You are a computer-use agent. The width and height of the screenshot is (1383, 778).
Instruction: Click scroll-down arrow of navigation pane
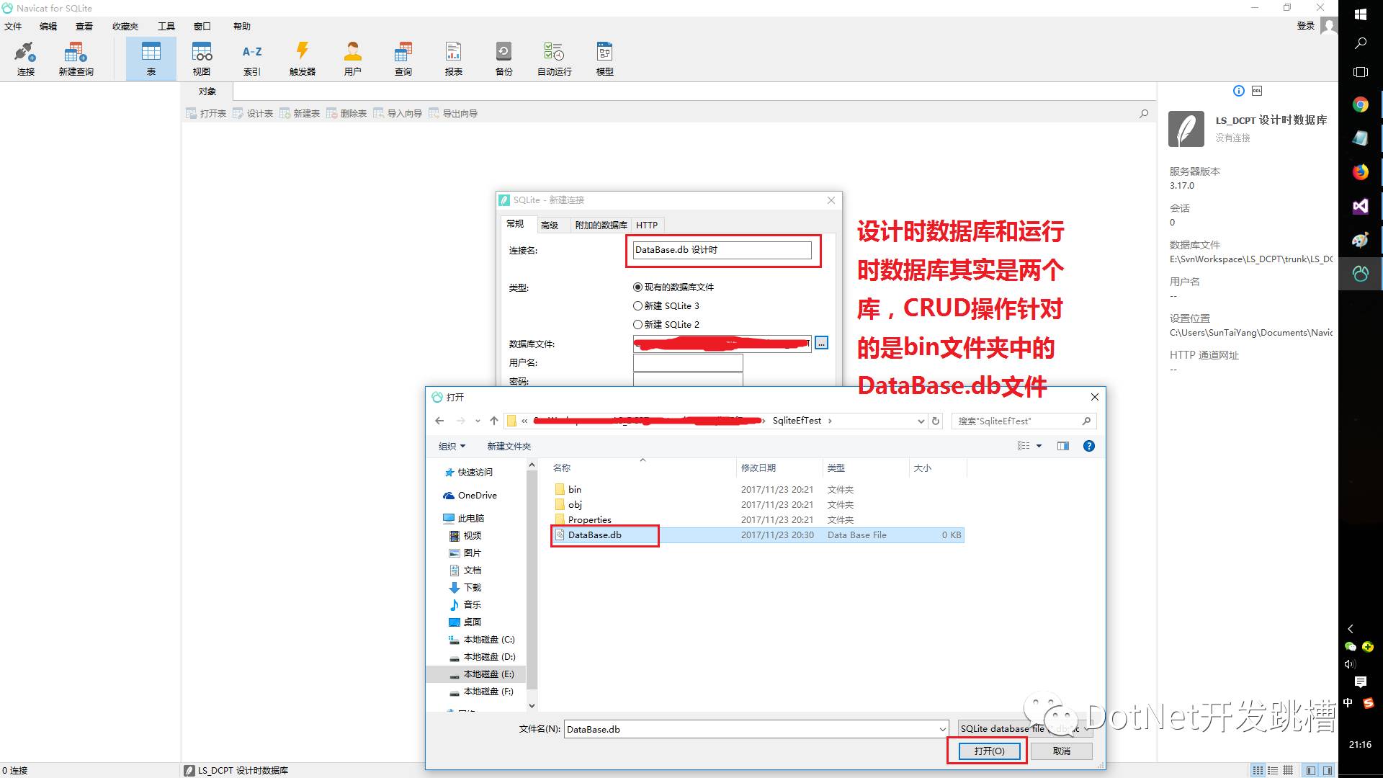[532, 706]
